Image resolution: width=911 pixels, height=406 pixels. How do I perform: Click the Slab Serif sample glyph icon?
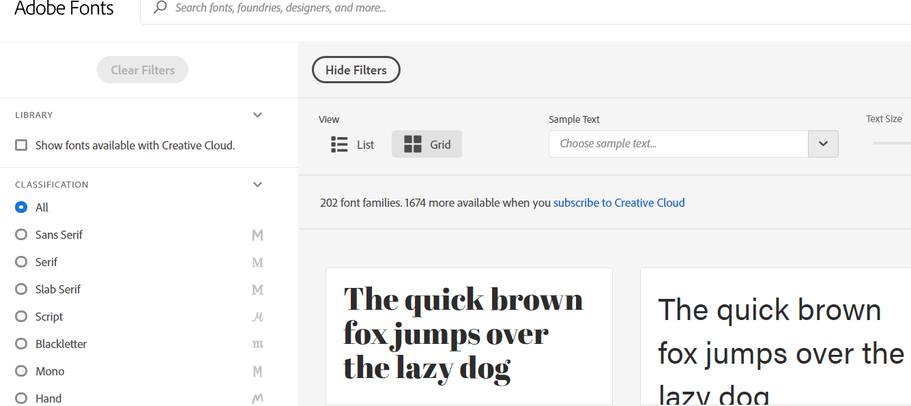pyautogui.click(x=257, y=290)
